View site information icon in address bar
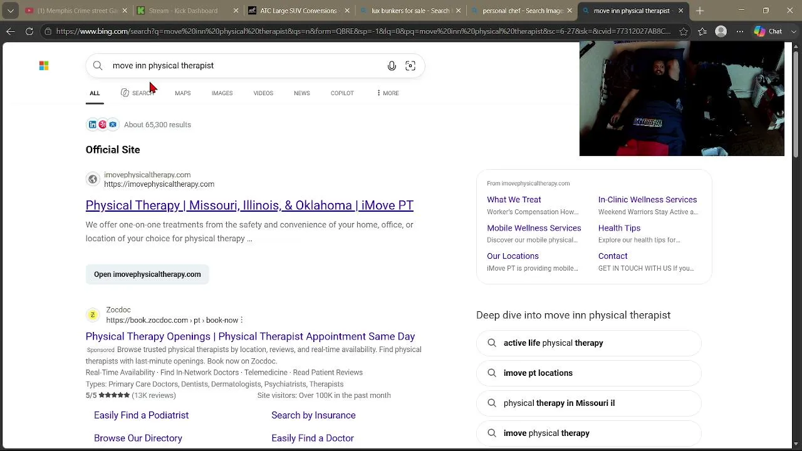 (x=48, y=31)
